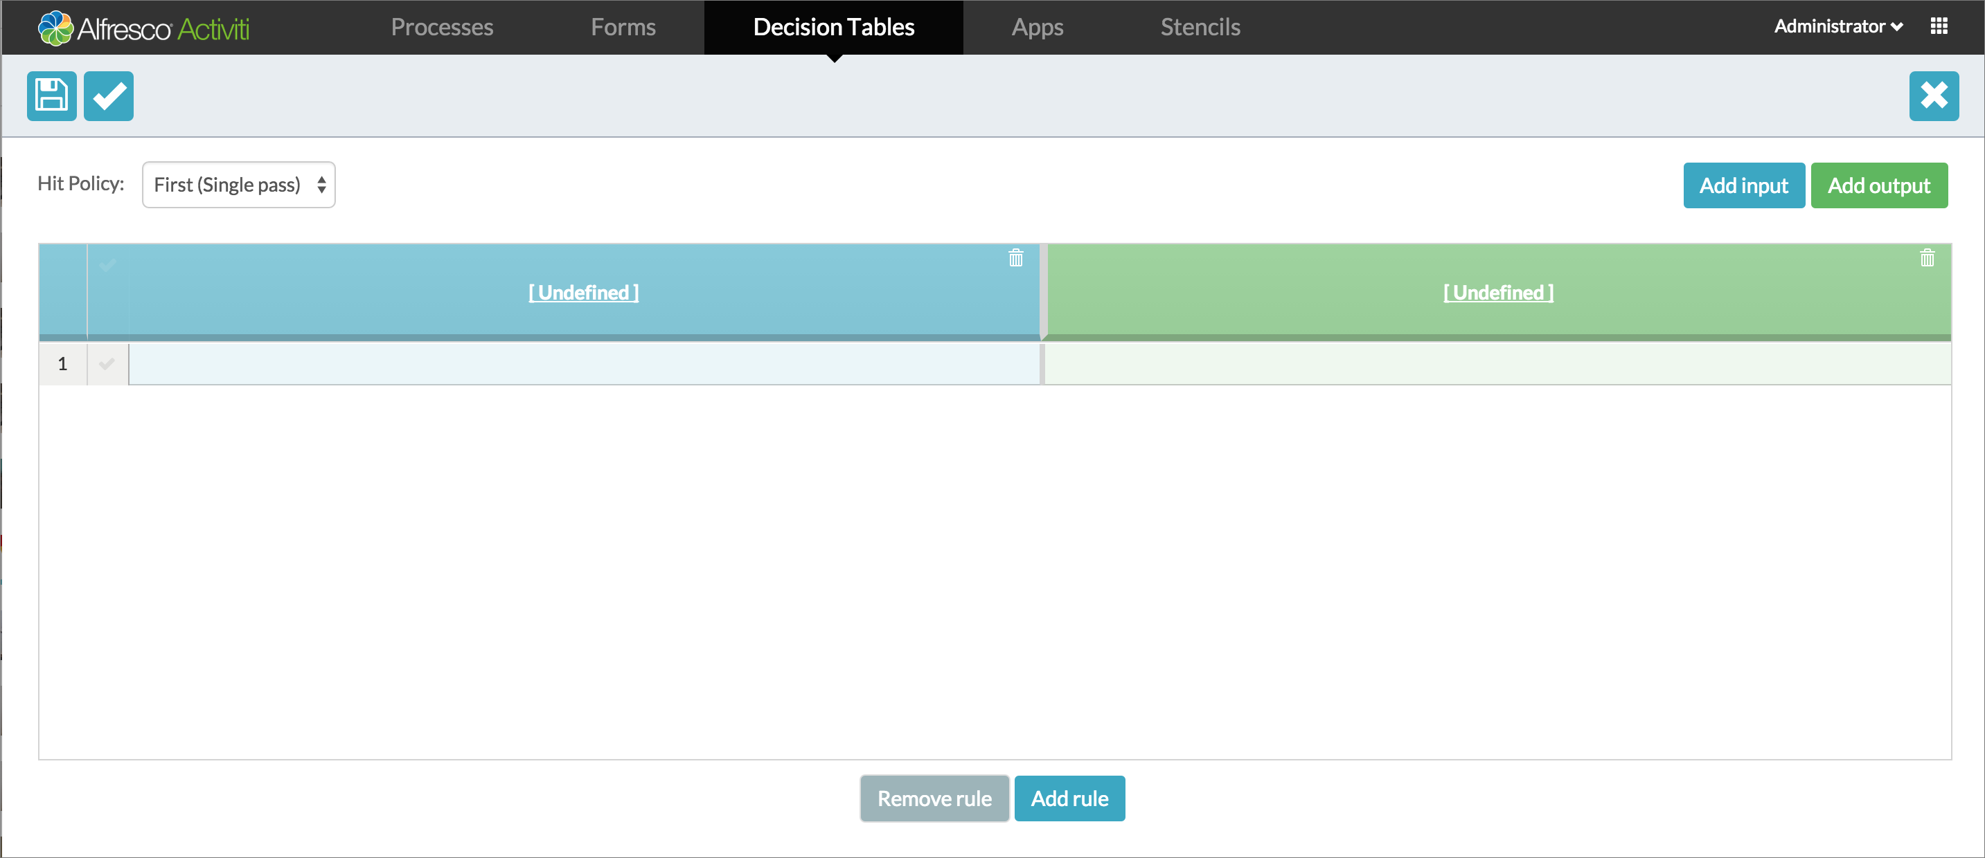Viewport: 1985px width, 858px height.
Task: Open the apps grid in the top-right corner
Action: tap(1940, 26)
